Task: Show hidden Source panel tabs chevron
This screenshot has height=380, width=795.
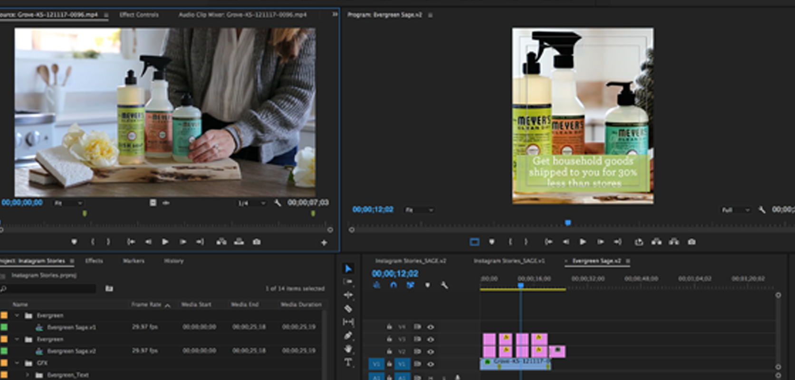Action: click(x=335, y=15)
